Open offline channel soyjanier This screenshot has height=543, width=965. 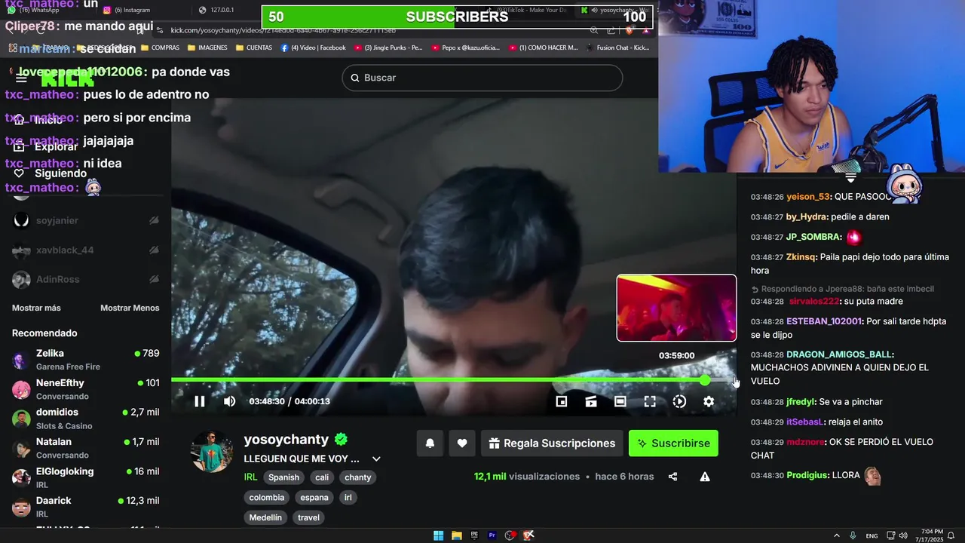86,220
